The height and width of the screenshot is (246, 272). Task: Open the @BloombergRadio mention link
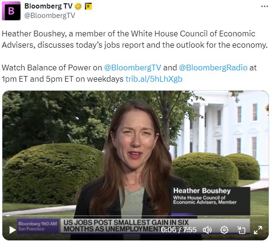click(x=213, y=68)
